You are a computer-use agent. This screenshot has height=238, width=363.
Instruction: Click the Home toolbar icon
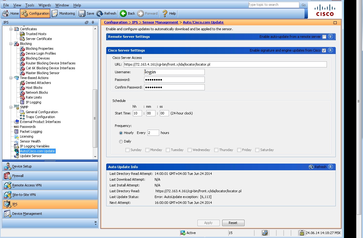(x=6, y=13)
